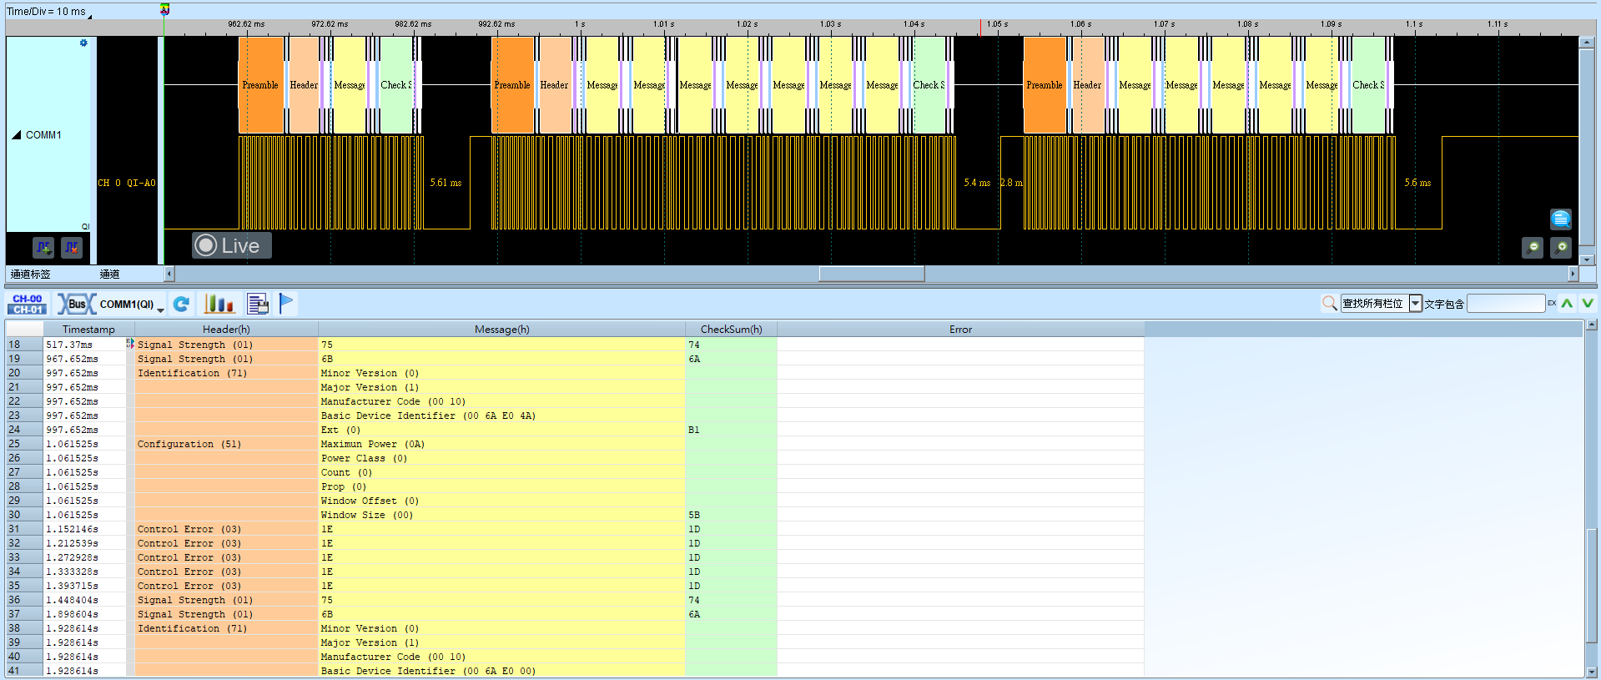Viewport: 1601px width, 680px height.
Task: Find next match with green down arrow
Action: (x=1588, y=304)
